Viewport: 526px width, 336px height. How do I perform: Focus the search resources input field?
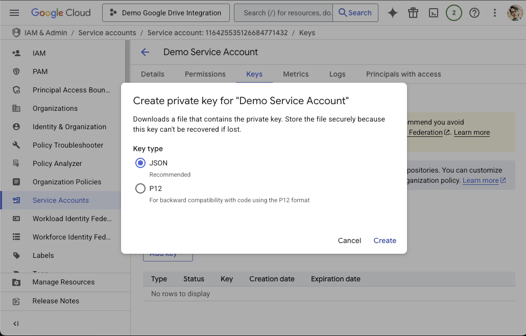tap(283, 13)
